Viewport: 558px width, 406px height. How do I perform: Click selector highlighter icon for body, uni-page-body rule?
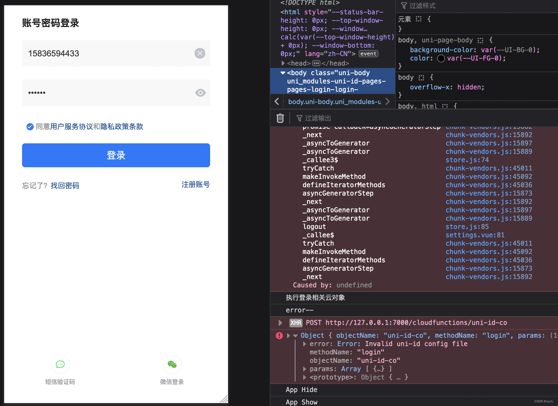coord(480,40)
